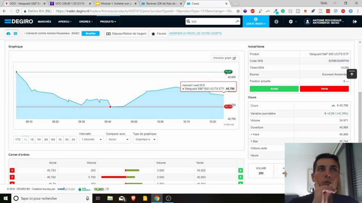Open the Intervalle dropdown
The width and height of the screenshot is (362, 203).
coord(92,139)
